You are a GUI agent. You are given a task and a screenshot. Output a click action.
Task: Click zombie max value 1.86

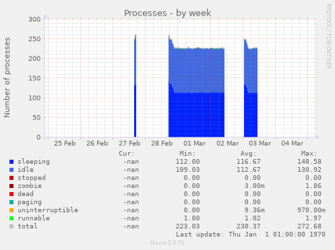point(313,186)
